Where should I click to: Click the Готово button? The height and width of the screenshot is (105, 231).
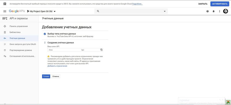tap(46, 76)
